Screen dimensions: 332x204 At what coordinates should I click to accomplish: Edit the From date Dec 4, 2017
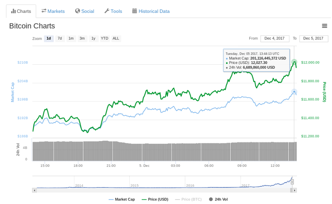[274, 39]
